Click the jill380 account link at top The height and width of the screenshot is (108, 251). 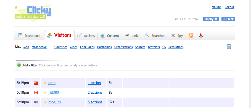tap(216, 7)
